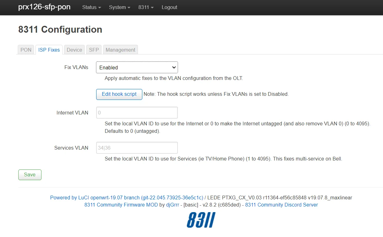Click the prx126-sfp-pon hostname brand
The width and height of the screenshot is (383, 237).
pyautogui.click(x=44, y=7)
